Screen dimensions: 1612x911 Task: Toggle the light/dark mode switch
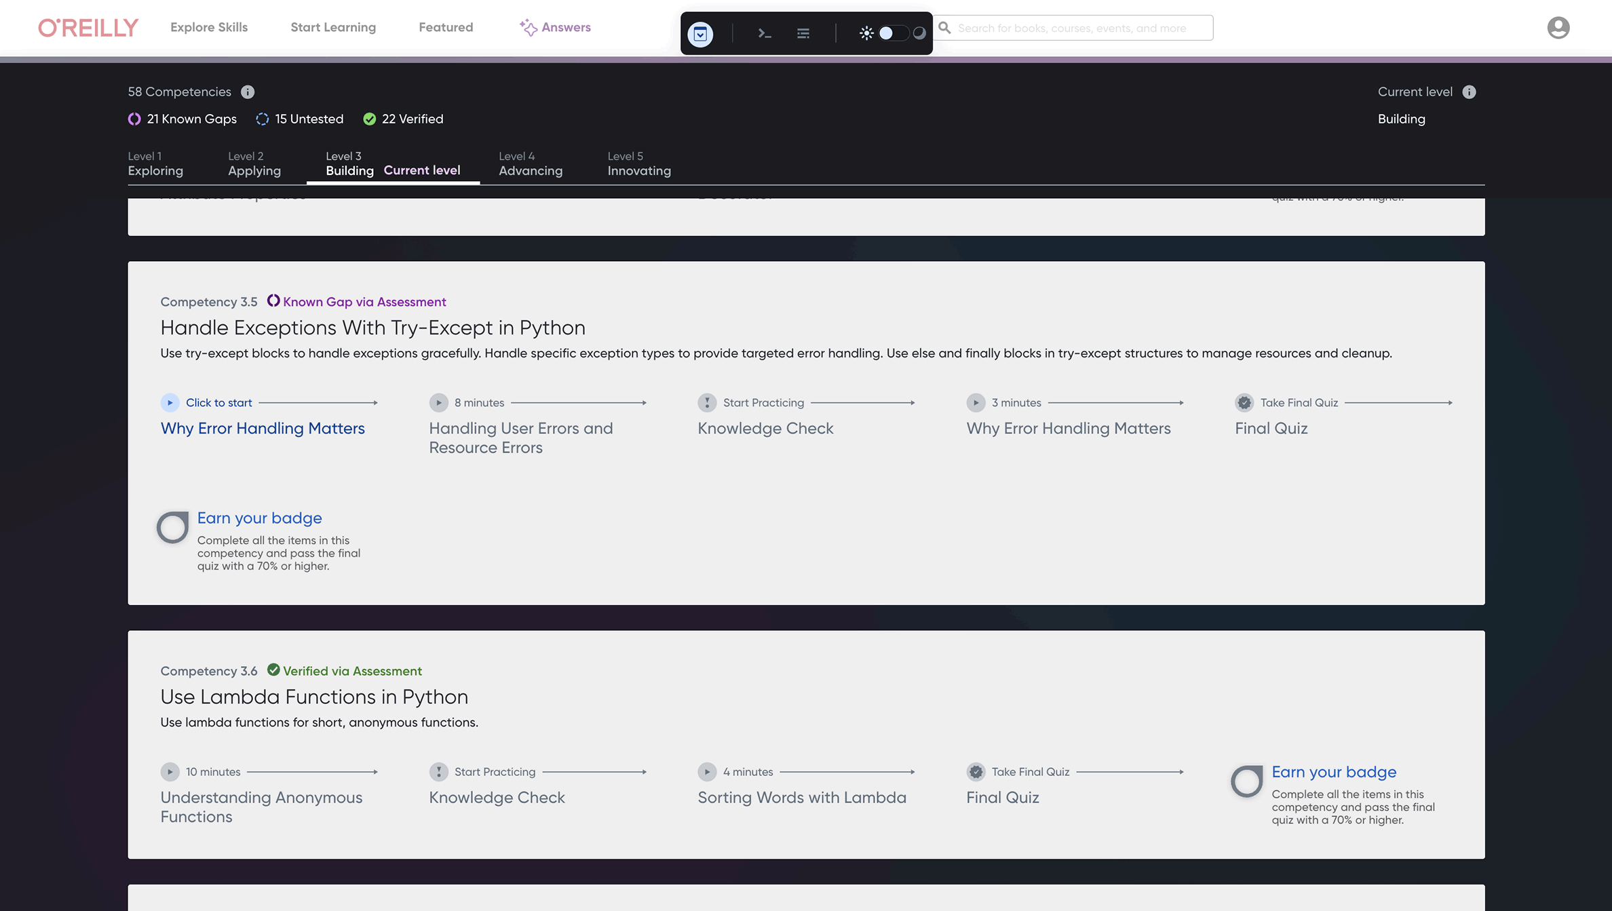[893, 33]
